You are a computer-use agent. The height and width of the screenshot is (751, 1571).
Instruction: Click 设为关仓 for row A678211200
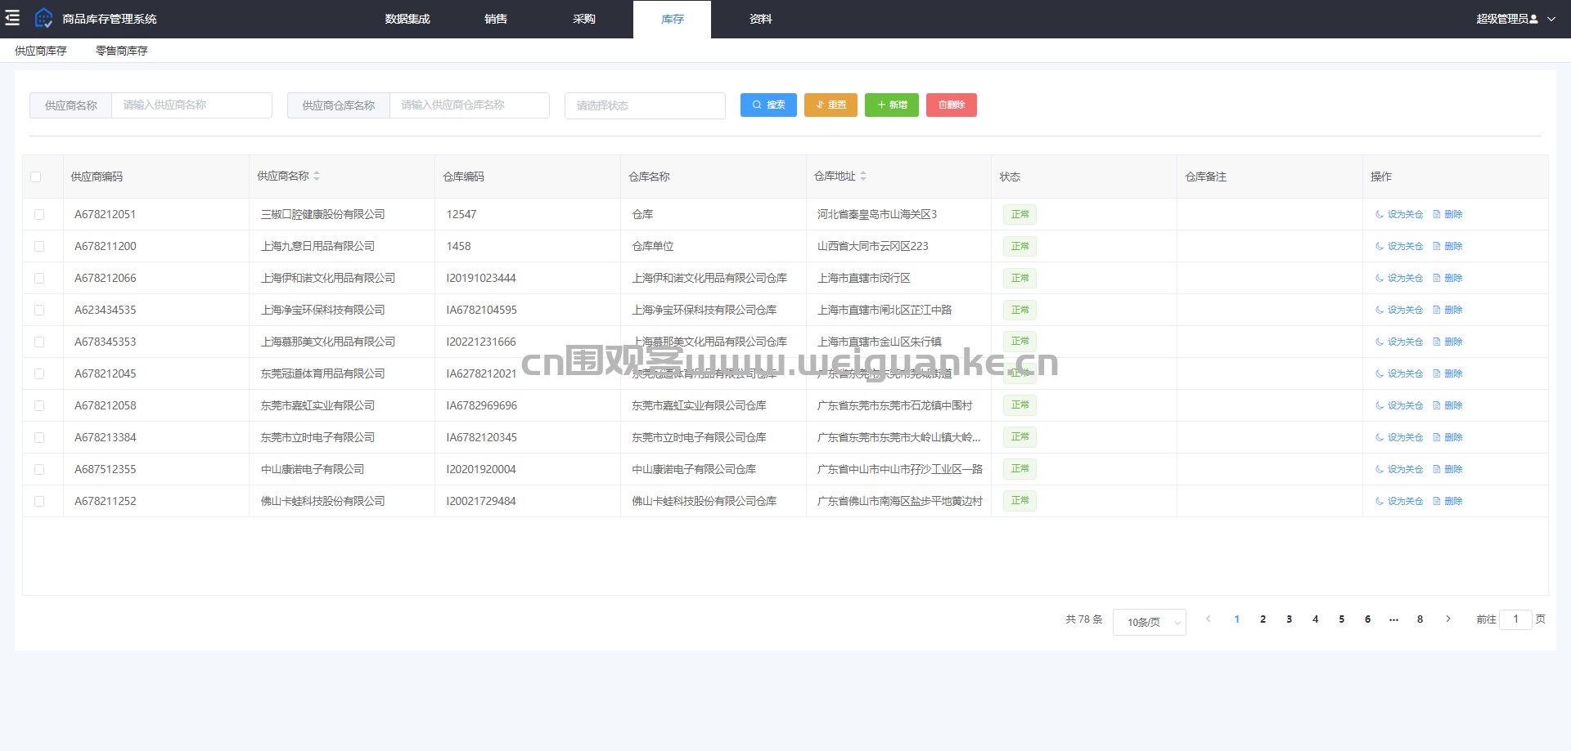[x=1399, y=246]
